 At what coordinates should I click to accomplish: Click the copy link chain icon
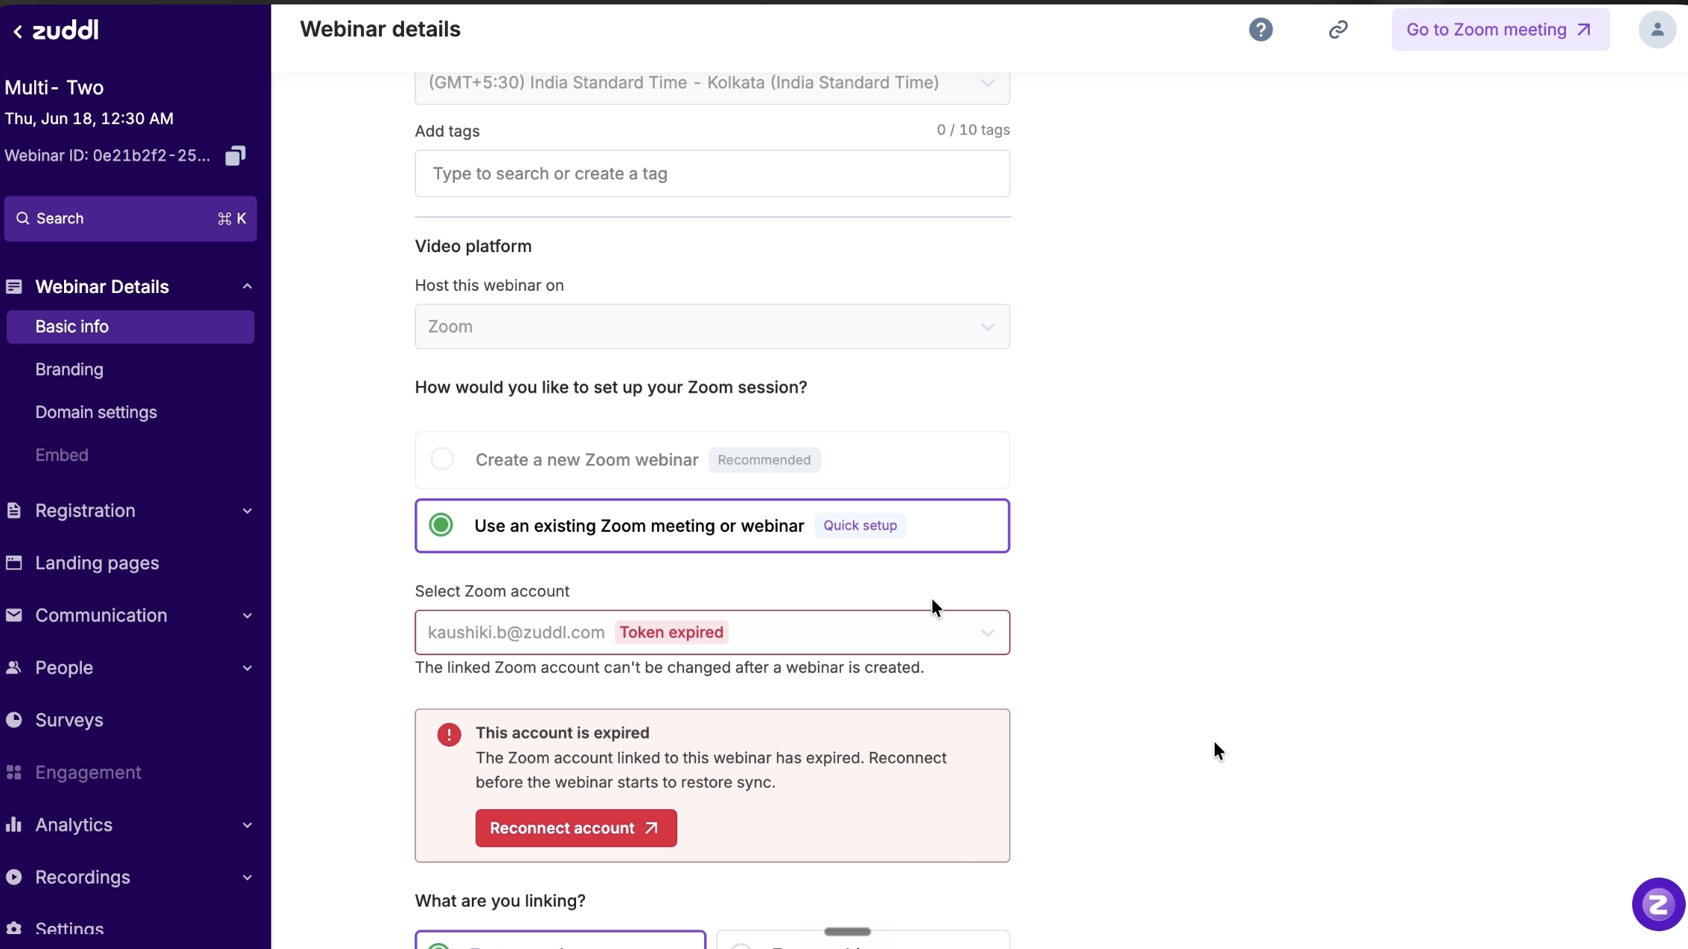point(1338,30)
